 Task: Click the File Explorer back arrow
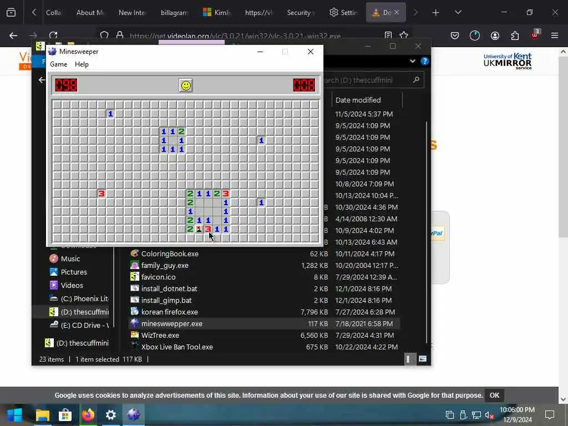tap(41, 80)
